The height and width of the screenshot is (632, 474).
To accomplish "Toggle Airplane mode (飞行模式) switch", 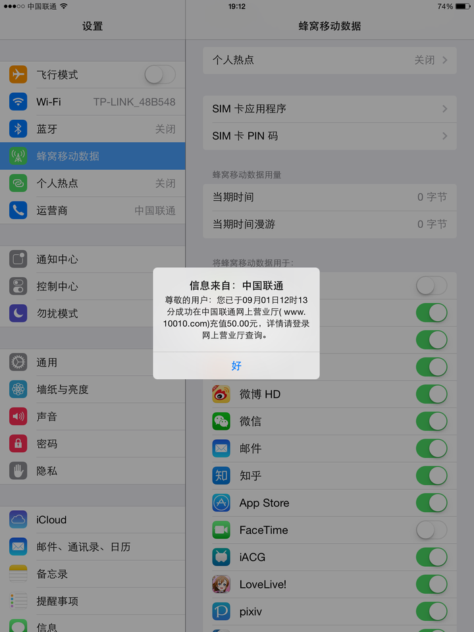I will (160, 74).
